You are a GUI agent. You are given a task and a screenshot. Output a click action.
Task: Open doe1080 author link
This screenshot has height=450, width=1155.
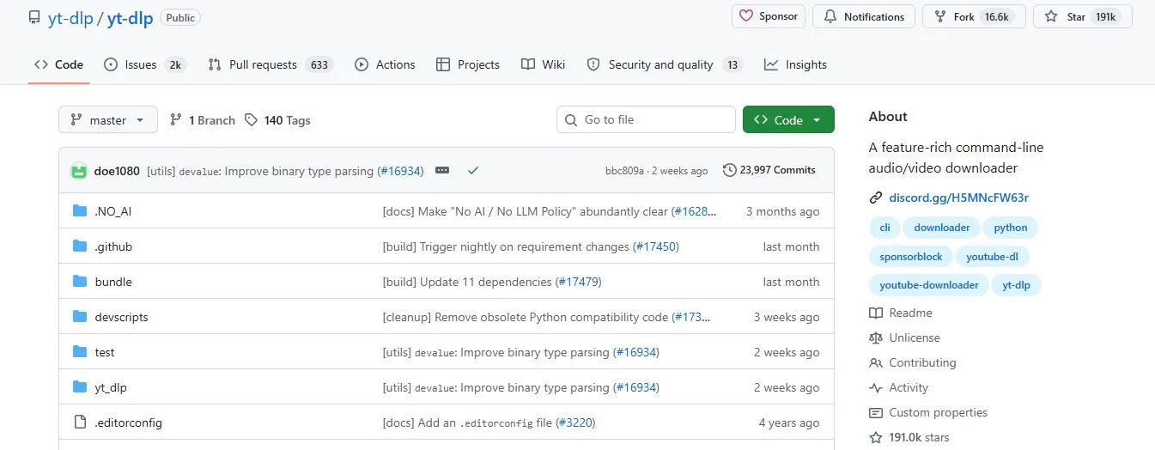click(117, 171)
